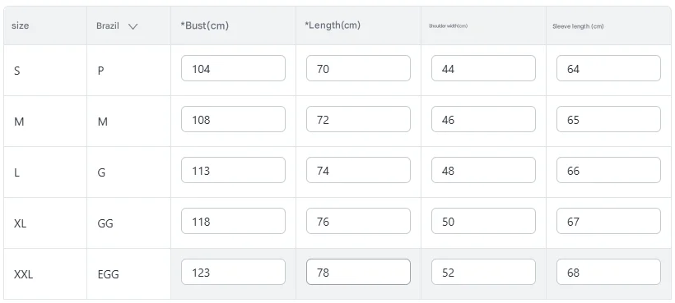Edit shoulder width value 46
The height and width of the screenshot is (303, 675).
point(483,119)
